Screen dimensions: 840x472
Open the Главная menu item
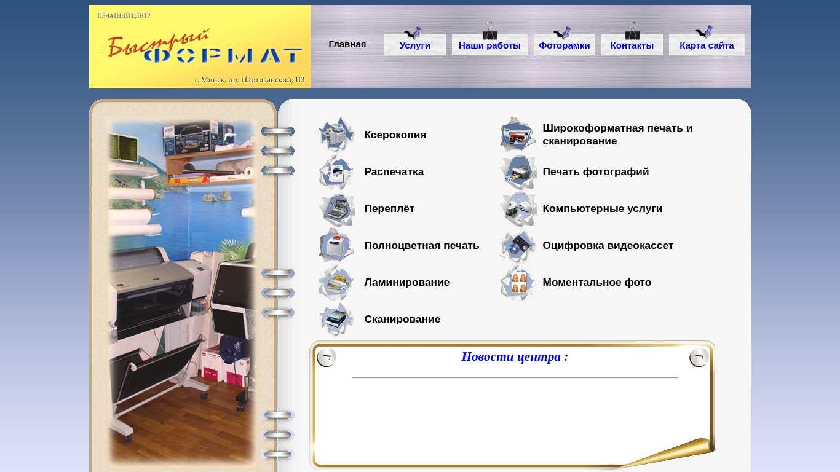pos(347,44)
